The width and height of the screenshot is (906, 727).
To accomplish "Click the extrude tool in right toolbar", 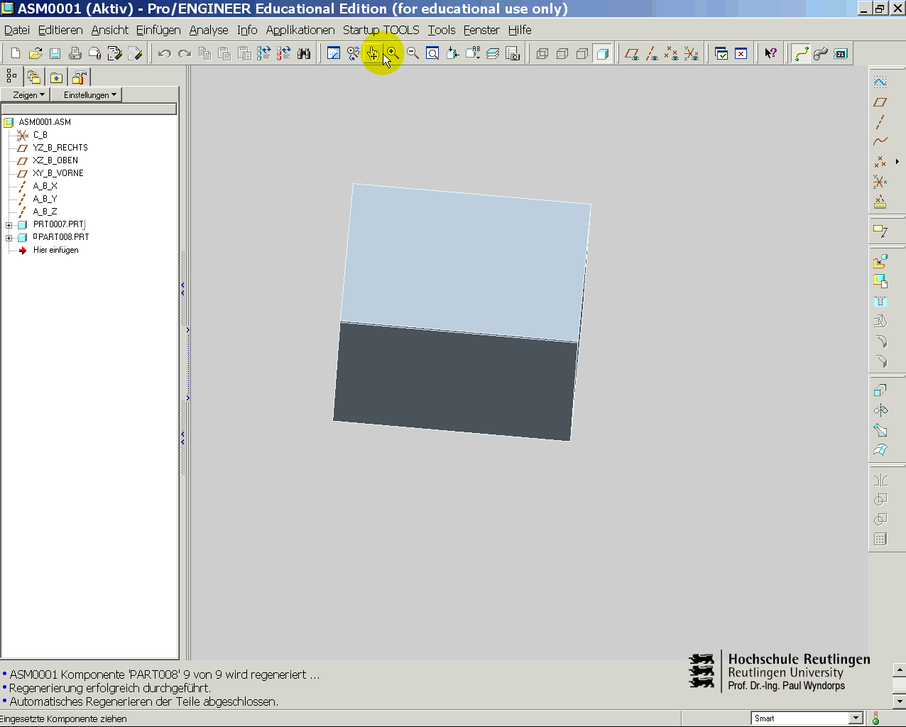I will [880, 390].
